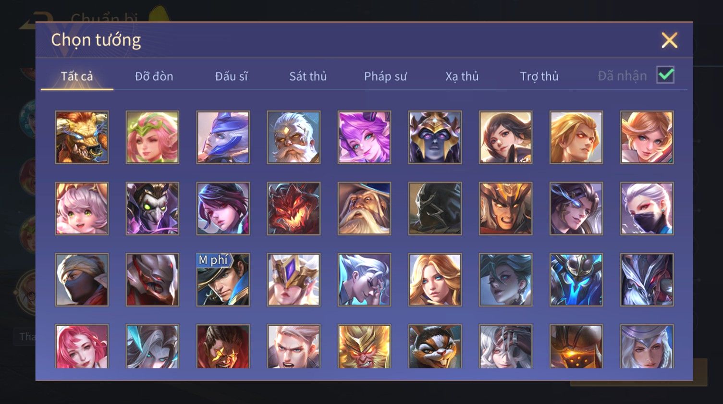Screen dimensions: 723x404
Task: Select the wizard with large hat and beard
Action: (x=364, y=208)
